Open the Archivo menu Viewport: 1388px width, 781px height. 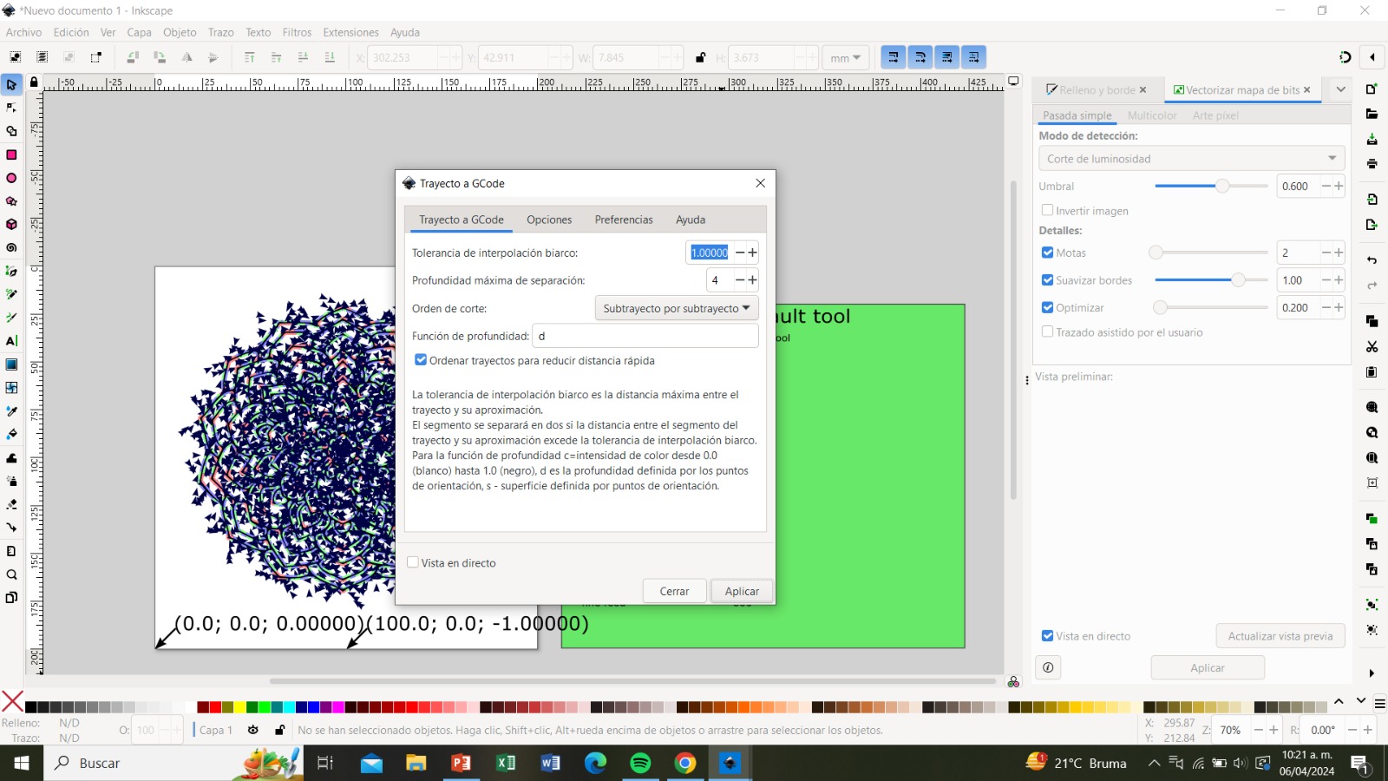click(x=23, y=32)
